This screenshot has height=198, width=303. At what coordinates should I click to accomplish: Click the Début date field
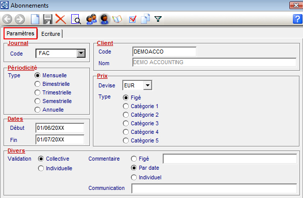click(x=60, y=128)
